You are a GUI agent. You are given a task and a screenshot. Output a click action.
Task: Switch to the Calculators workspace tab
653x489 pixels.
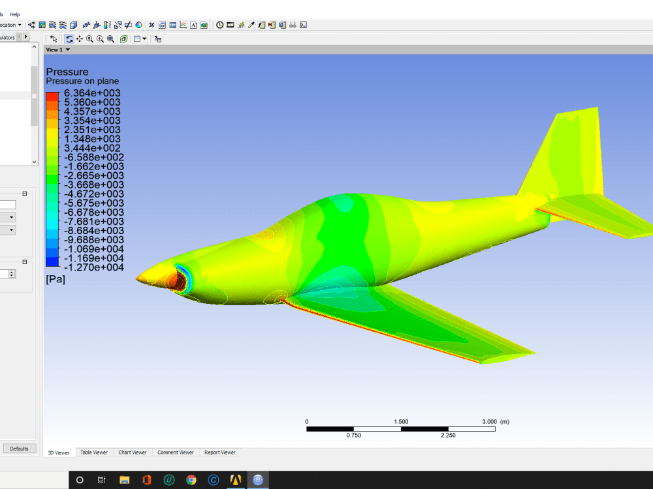7,37
